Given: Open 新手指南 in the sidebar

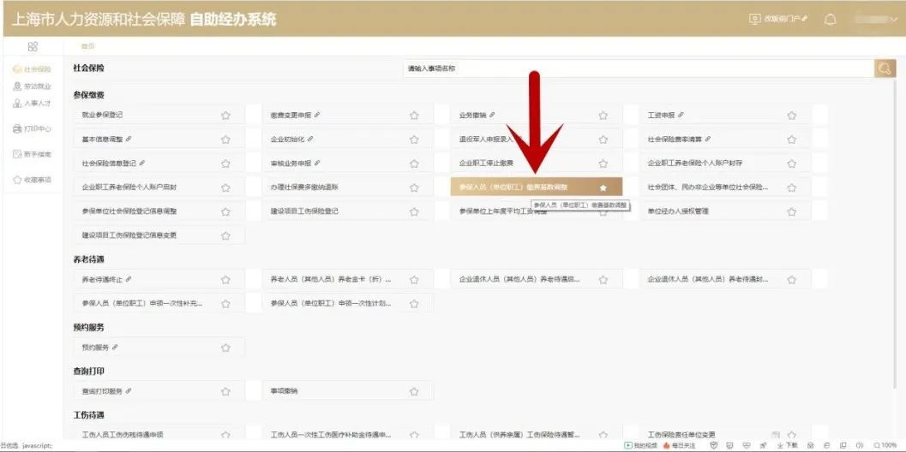Looking at the screenshot, I should click(x=33, y=154).
